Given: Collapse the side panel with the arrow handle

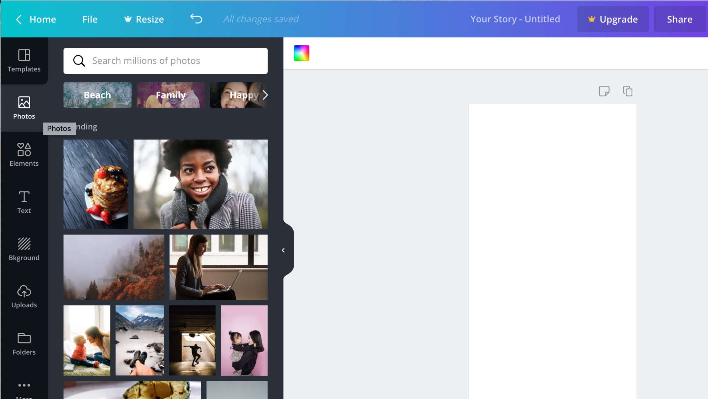Looking at the screenshot, I should click(x=283, y=250).
